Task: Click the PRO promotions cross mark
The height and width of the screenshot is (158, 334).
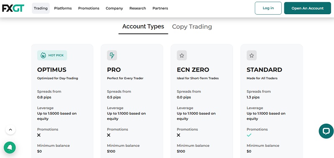Action: [109, 135]
